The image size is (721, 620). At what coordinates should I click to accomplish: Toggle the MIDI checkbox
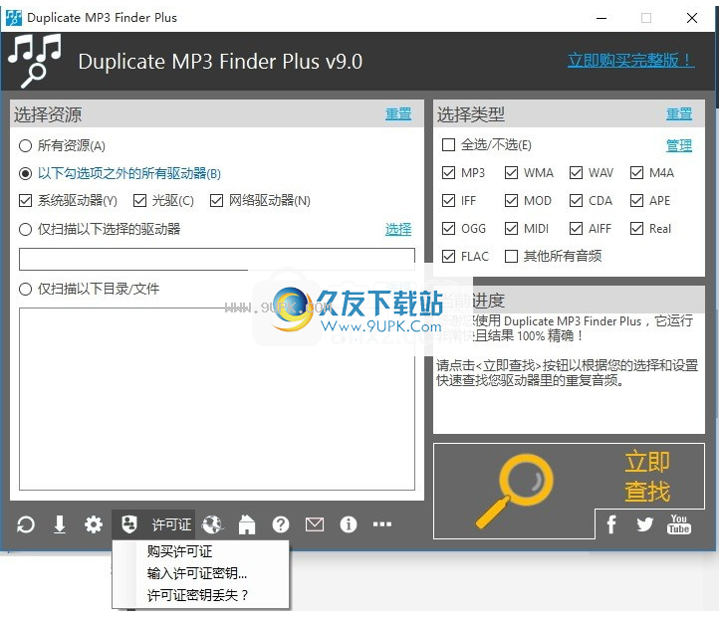pos(511,229)
